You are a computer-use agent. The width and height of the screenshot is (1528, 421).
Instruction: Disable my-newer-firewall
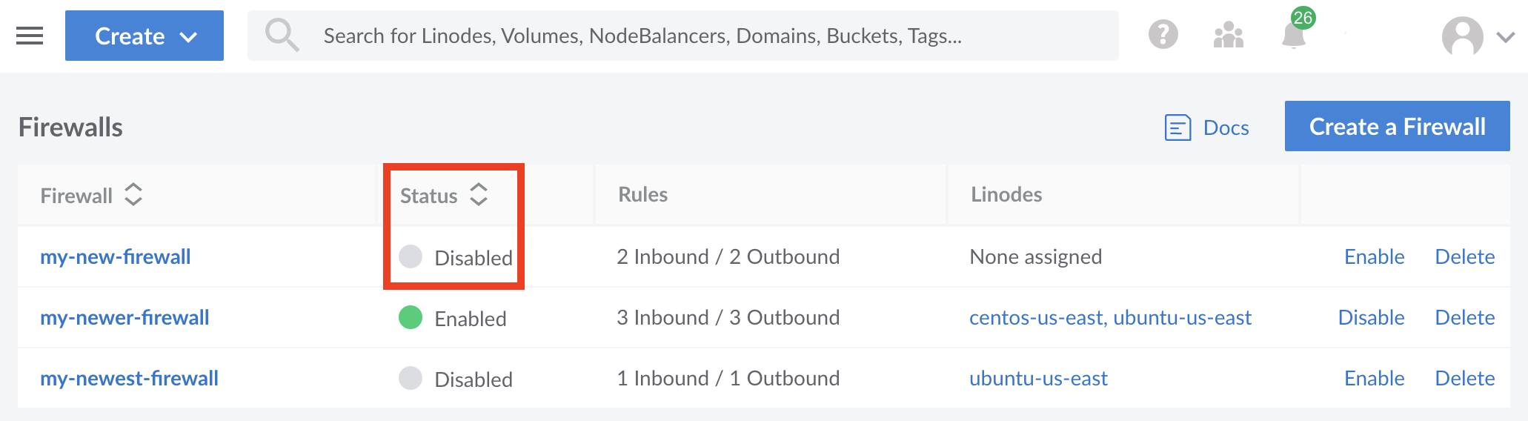coord(1371,317)
